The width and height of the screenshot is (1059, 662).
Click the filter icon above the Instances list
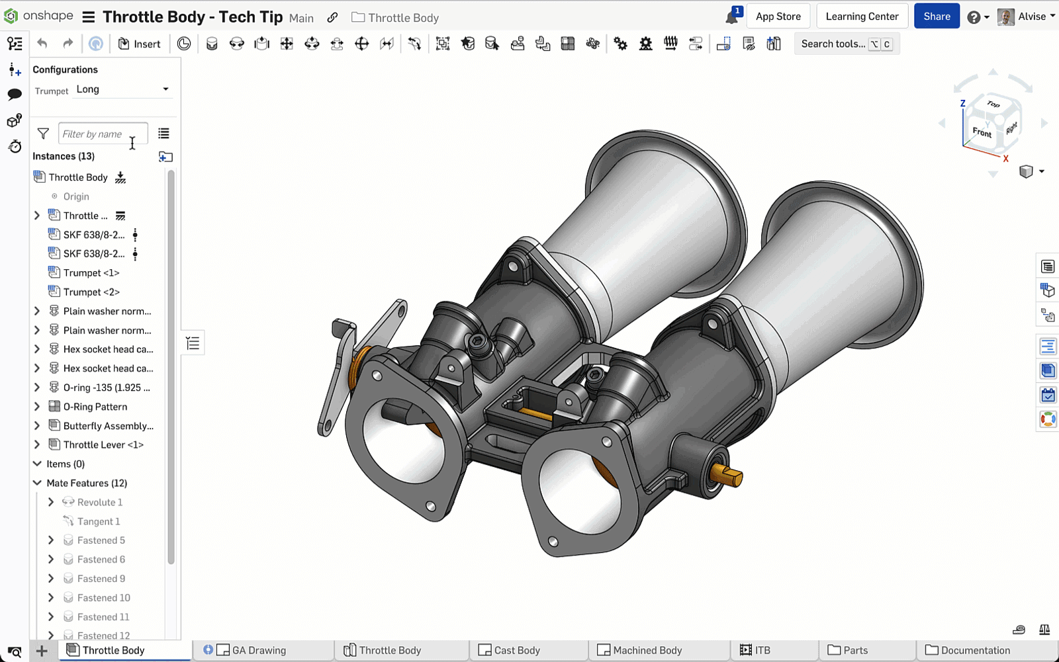[42, 133]
